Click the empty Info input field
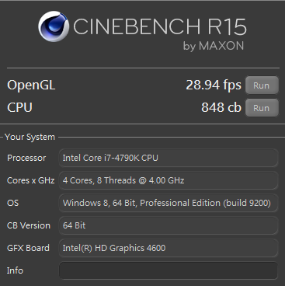 [x=169, y=270]
